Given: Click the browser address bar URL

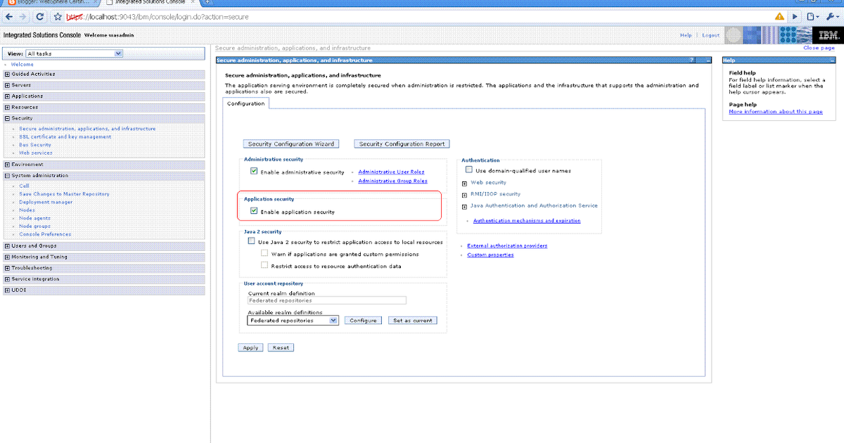Looking at the screenshot, I should pos(157,16).
